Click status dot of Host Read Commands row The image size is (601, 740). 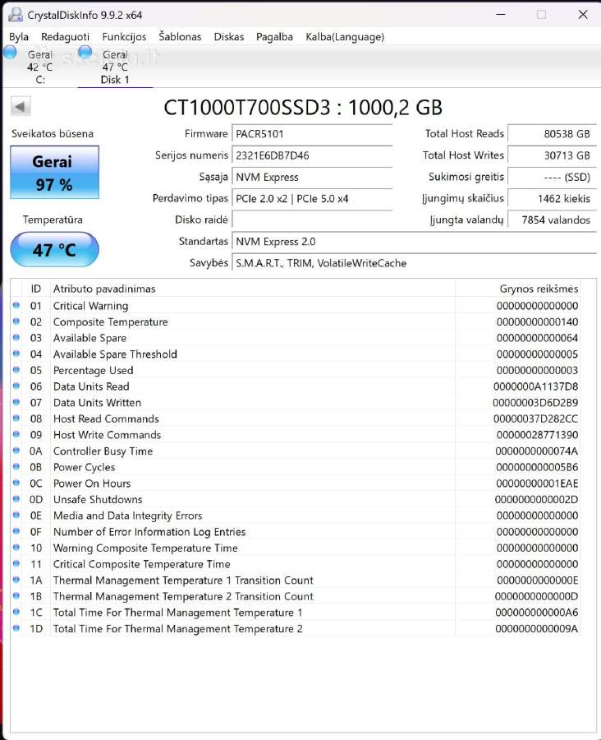pos(16,419)
